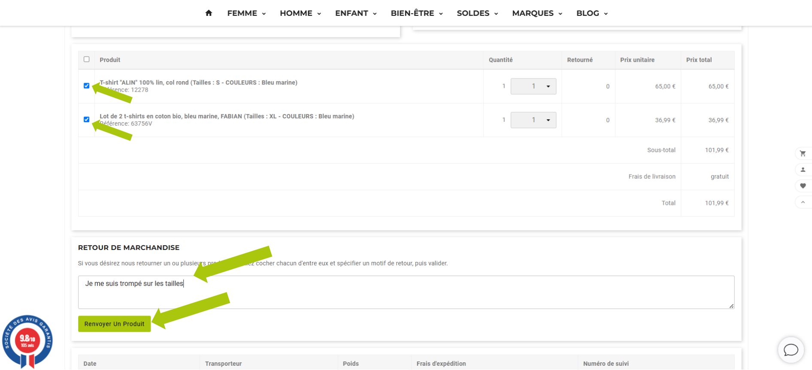The width and height of the screenshot is (812, 370).
Task: Expand the BIEN-ÊTRE menu
Action: tap(417, 13)
